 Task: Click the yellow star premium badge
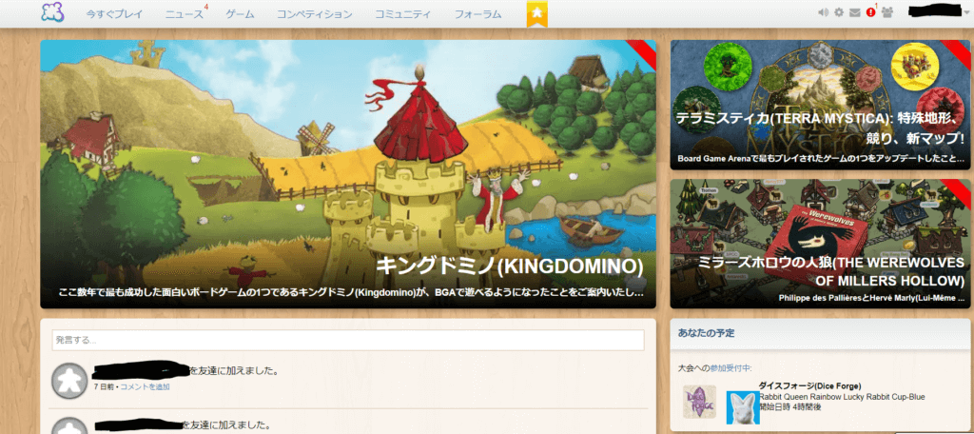pos(537,13)
